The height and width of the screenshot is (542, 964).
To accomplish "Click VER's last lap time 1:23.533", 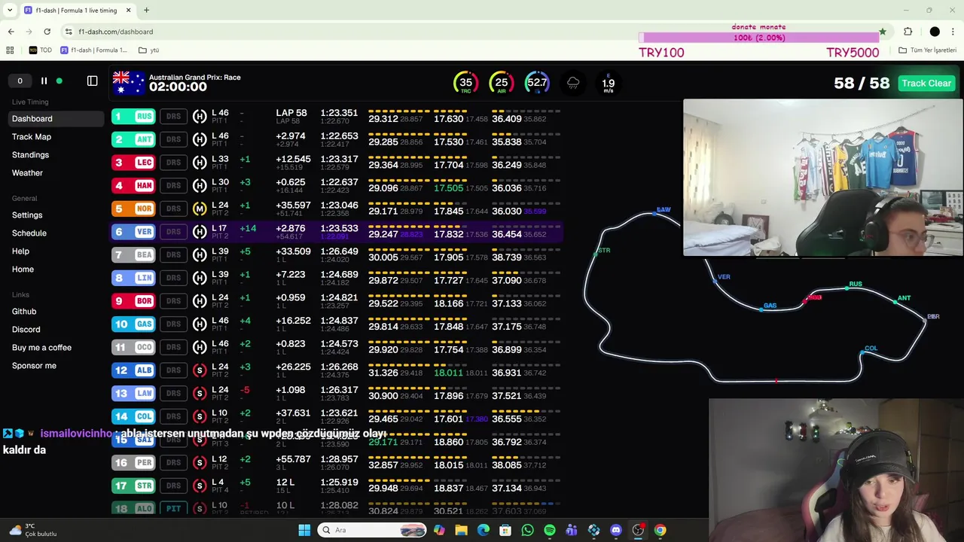I will (x=339, y=228).
